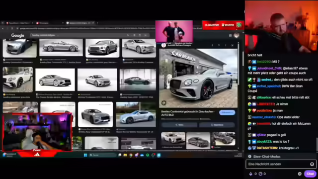Open the Google apps grid
318x179 pixels.
(x=230, y=35)
